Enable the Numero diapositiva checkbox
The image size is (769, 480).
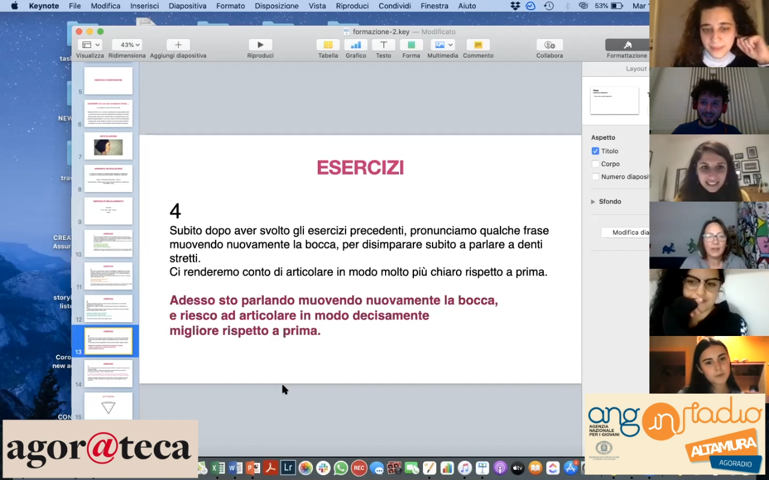[595, 176]
